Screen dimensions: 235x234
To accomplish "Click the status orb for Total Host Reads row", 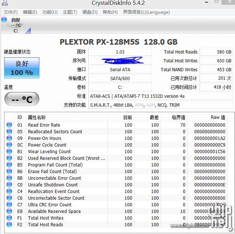I will coord(9,224).
